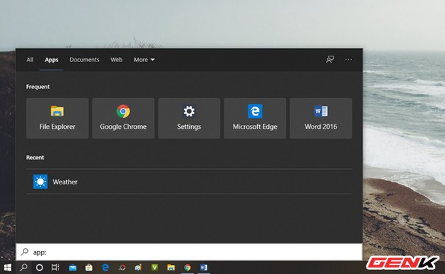Open Cortana from the taskbar
The image size is (445, 274).
click(x=39, y=267)
